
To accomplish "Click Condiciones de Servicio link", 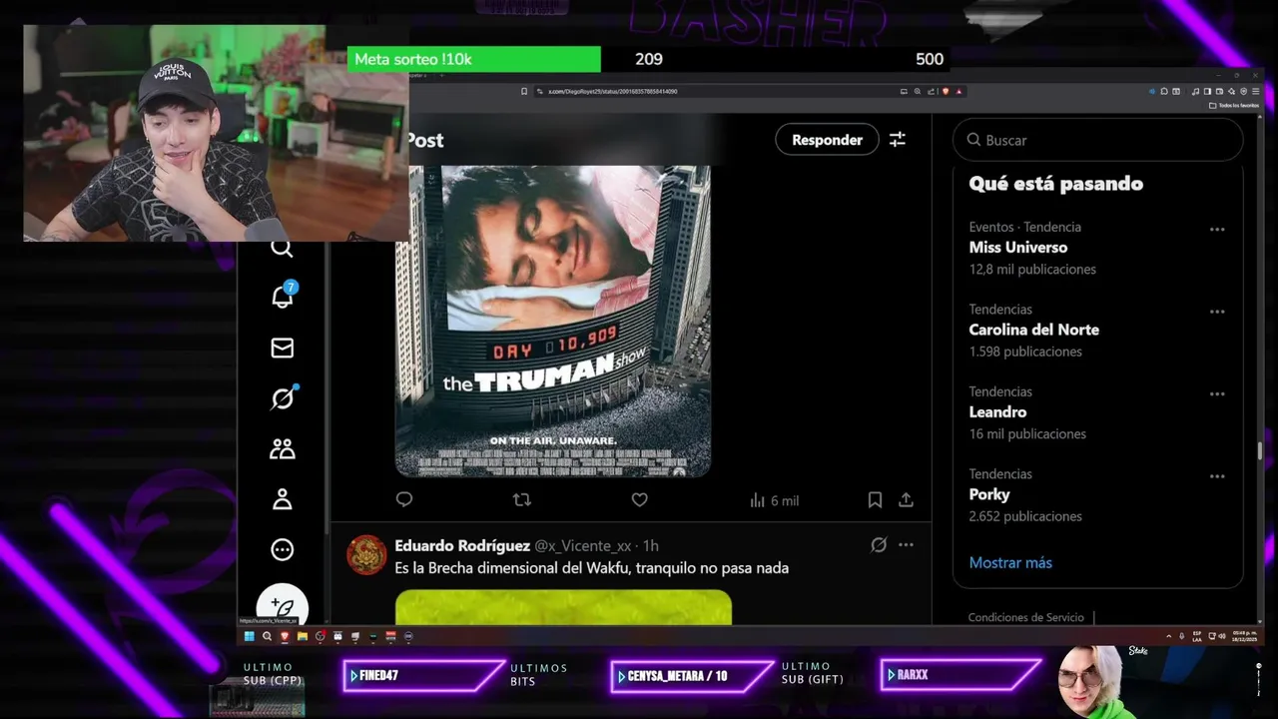I will [1025, 617].
